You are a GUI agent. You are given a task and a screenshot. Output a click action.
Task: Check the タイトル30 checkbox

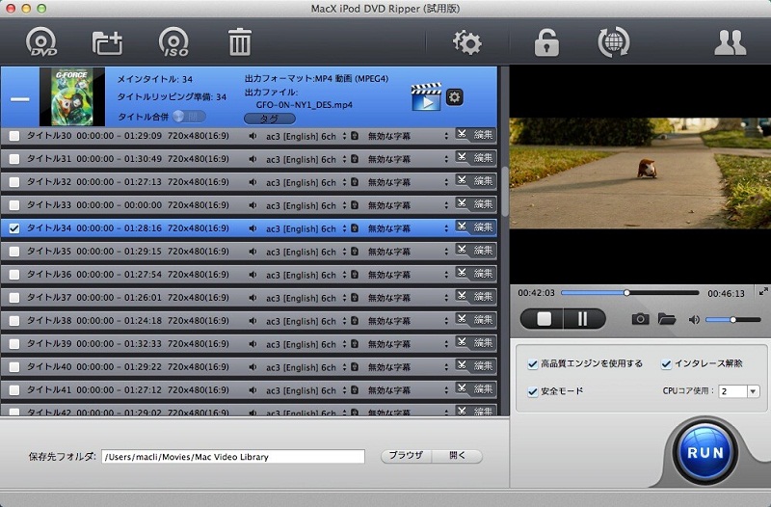[14, 136]
